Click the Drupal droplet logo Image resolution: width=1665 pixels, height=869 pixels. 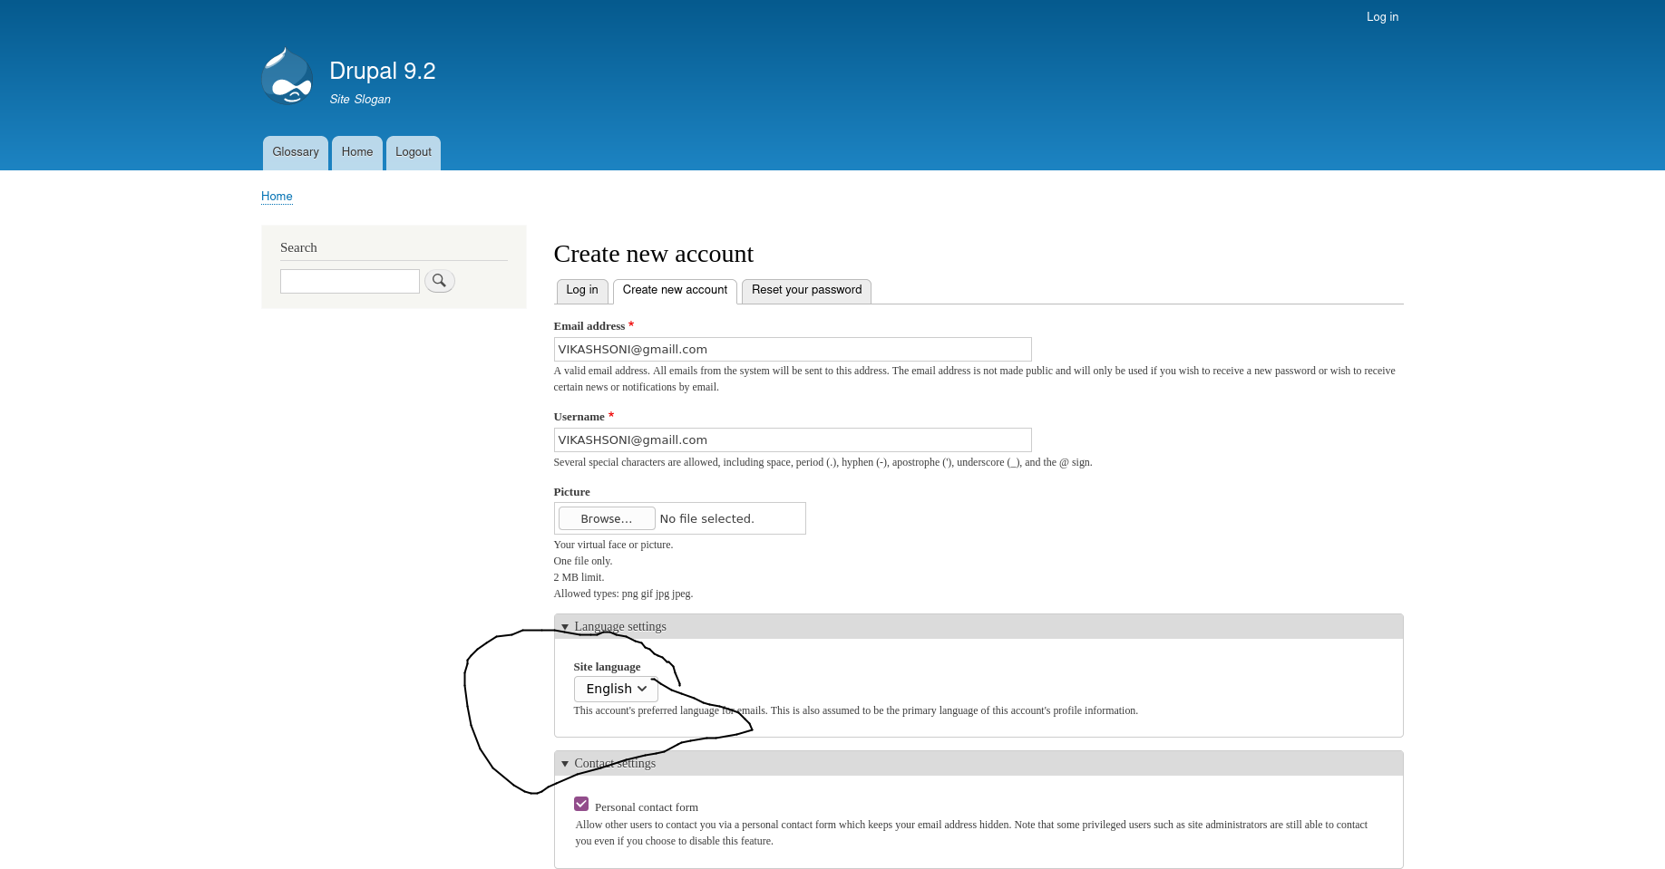[286, 75]
